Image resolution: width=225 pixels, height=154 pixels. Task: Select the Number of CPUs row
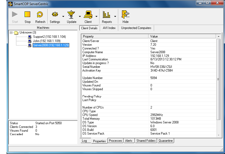[x=149, y=107]
